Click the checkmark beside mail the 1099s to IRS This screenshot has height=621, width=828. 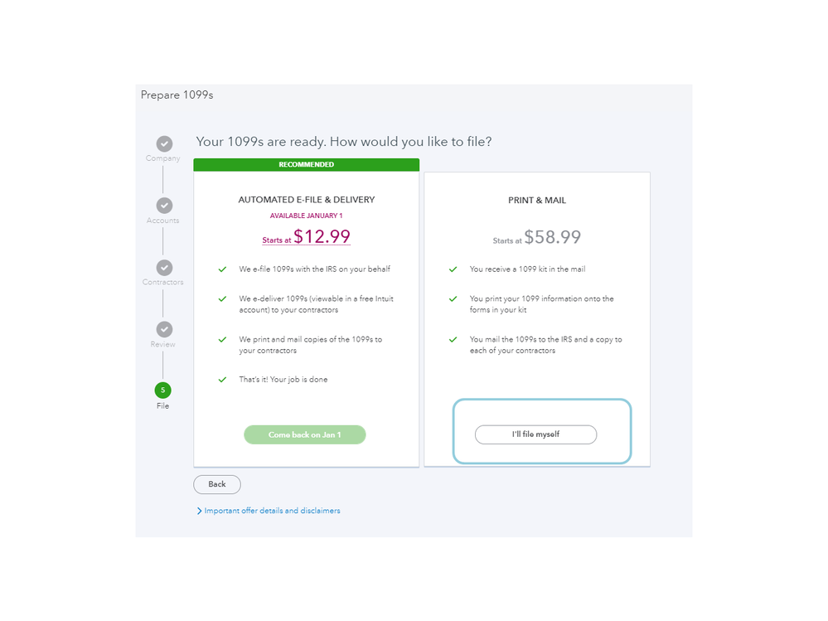pos(453,340)
